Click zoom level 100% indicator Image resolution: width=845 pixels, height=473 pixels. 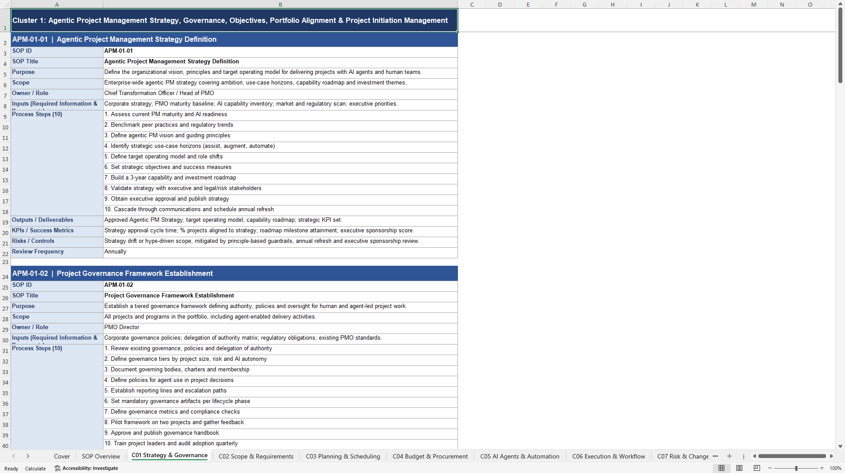click(x=835, y=468)
